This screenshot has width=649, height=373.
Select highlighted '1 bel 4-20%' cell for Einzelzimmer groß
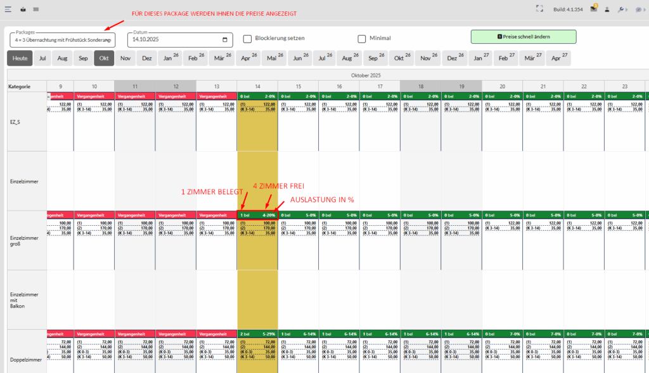click(x=257, y=214)
